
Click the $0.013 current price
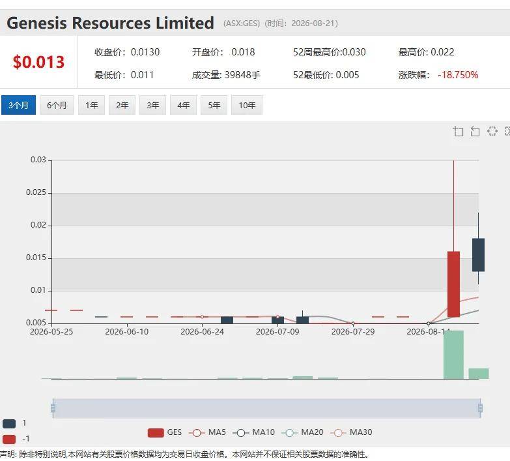(x=38, y=62)
